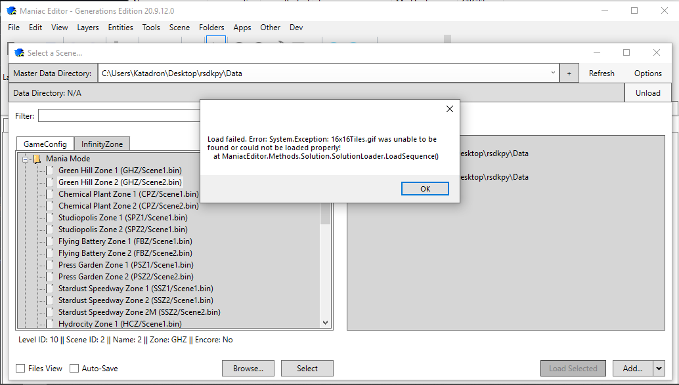Click inside the Filter input field

point(118,115)
